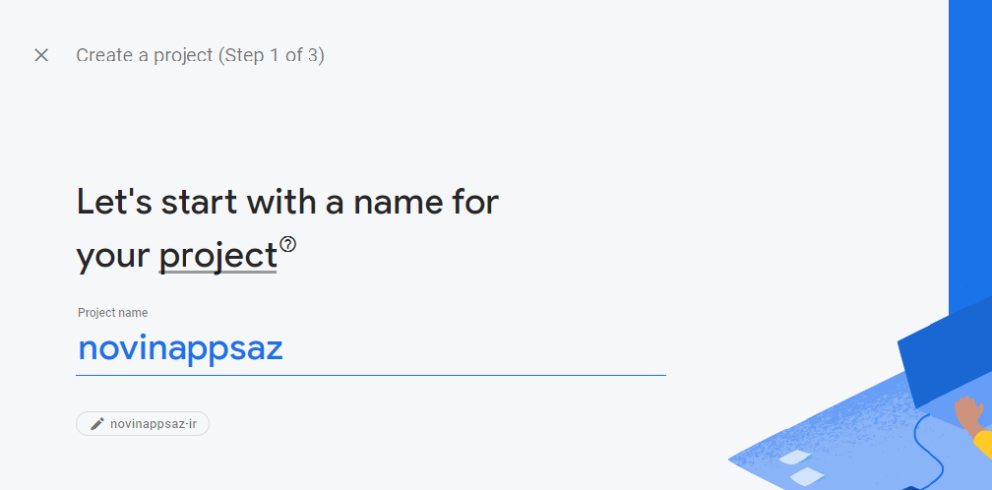Viewport: 992px width, 490px height.
Task: Click the novinappsaz text in name field
Action: 181,349
